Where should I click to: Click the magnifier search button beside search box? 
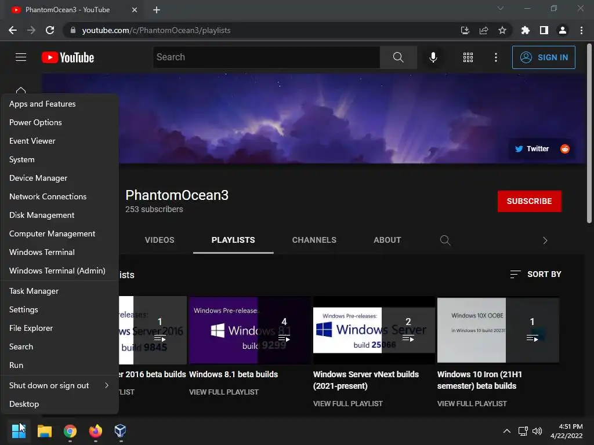398,57
